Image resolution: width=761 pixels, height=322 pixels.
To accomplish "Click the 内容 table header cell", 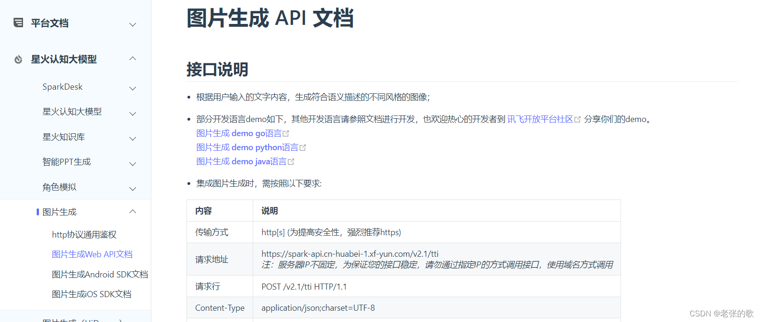I will pos(220,211).
